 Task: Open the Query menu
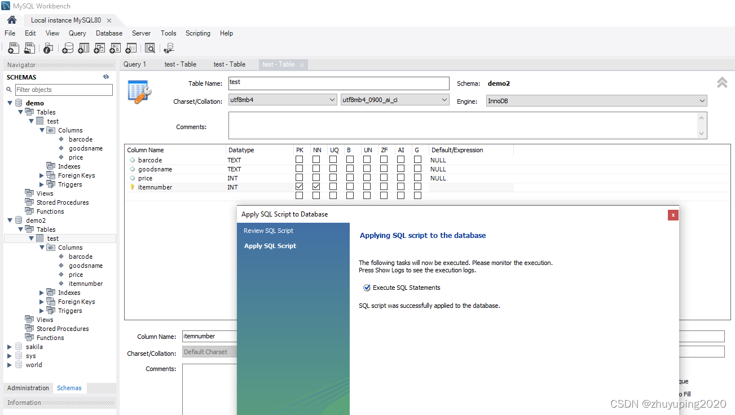[x=77, y=33]
